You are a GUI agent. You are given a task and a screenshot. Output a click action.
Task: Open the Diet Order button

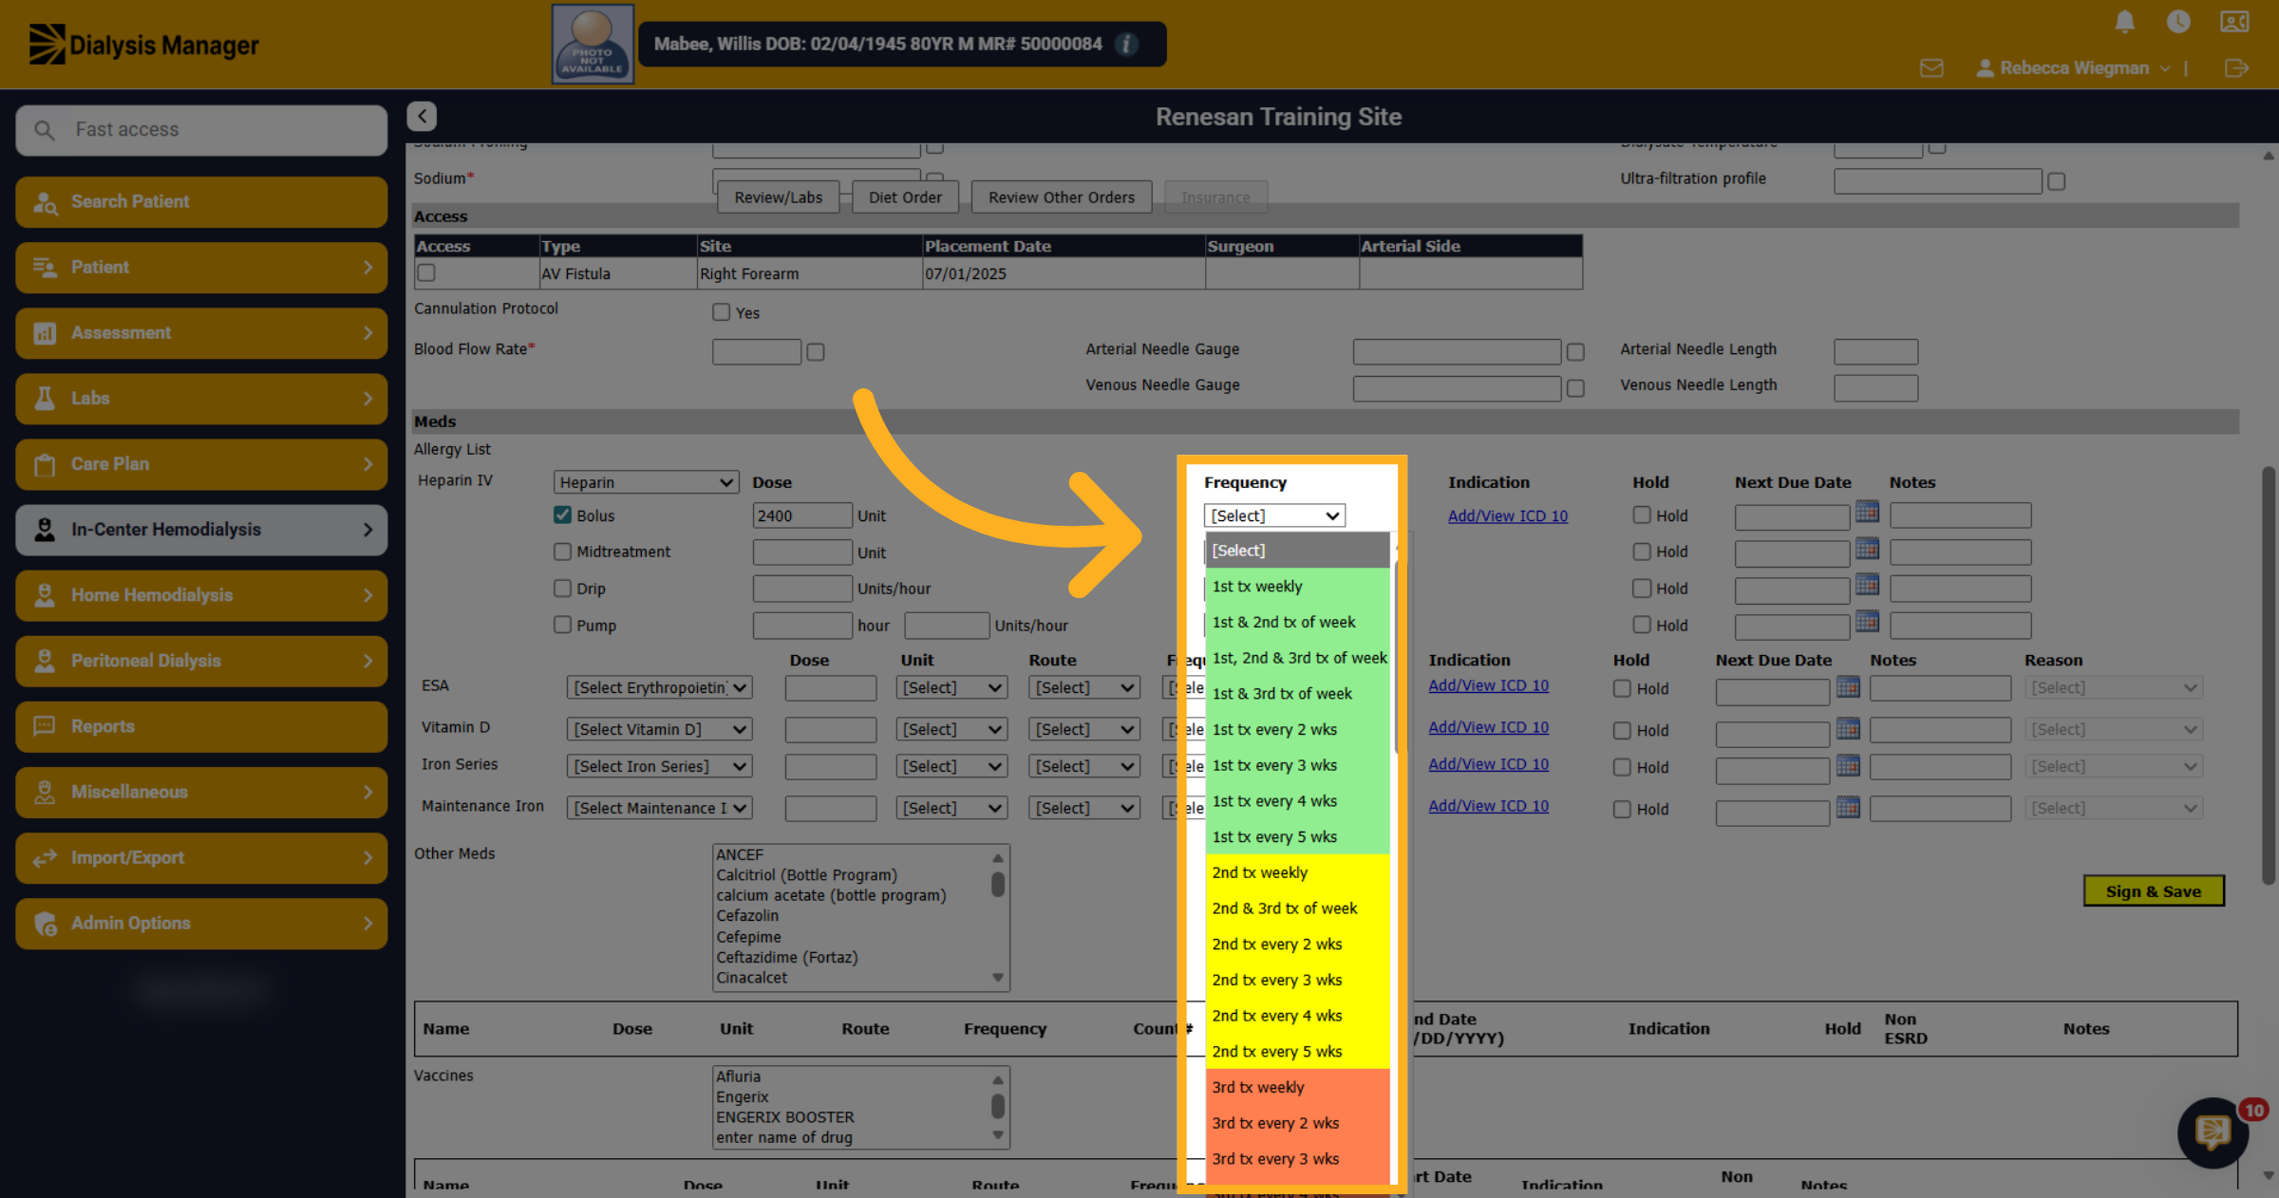[905, 197]
